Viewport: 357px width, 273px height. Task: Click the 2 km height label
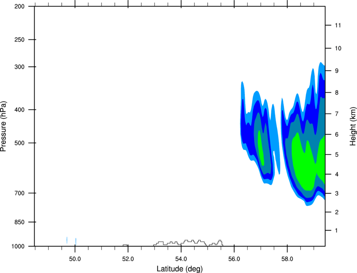(336, 212)
